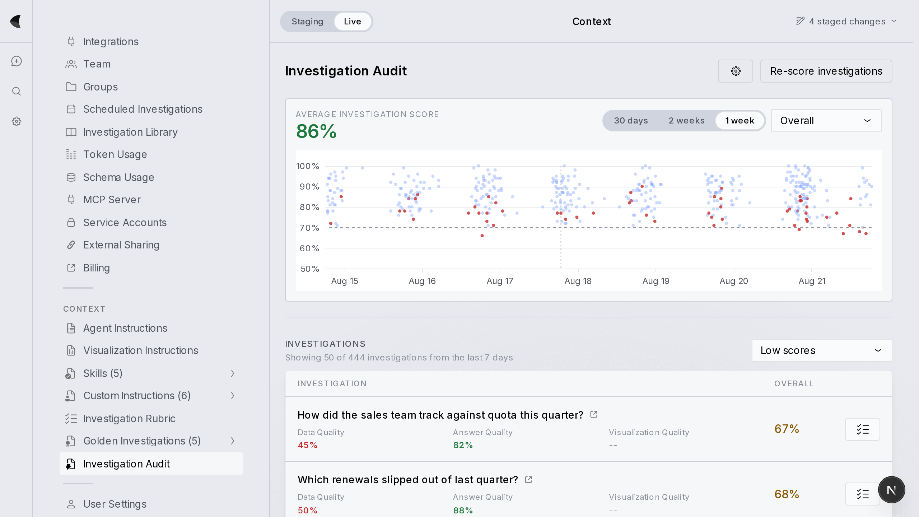Click the external link icon beside renewals question

click(528, 480)
